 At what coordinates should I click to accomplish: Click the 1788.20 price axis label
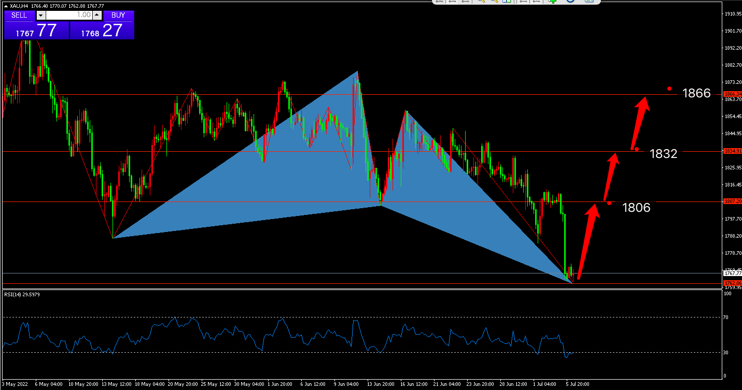click(x=733, y=236)
